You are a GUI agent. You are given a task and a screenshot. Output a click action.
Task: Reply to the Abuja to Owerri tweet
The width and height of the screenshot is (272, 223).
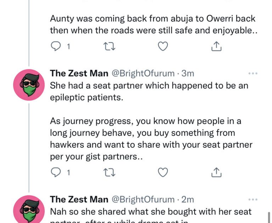(56, 46)
